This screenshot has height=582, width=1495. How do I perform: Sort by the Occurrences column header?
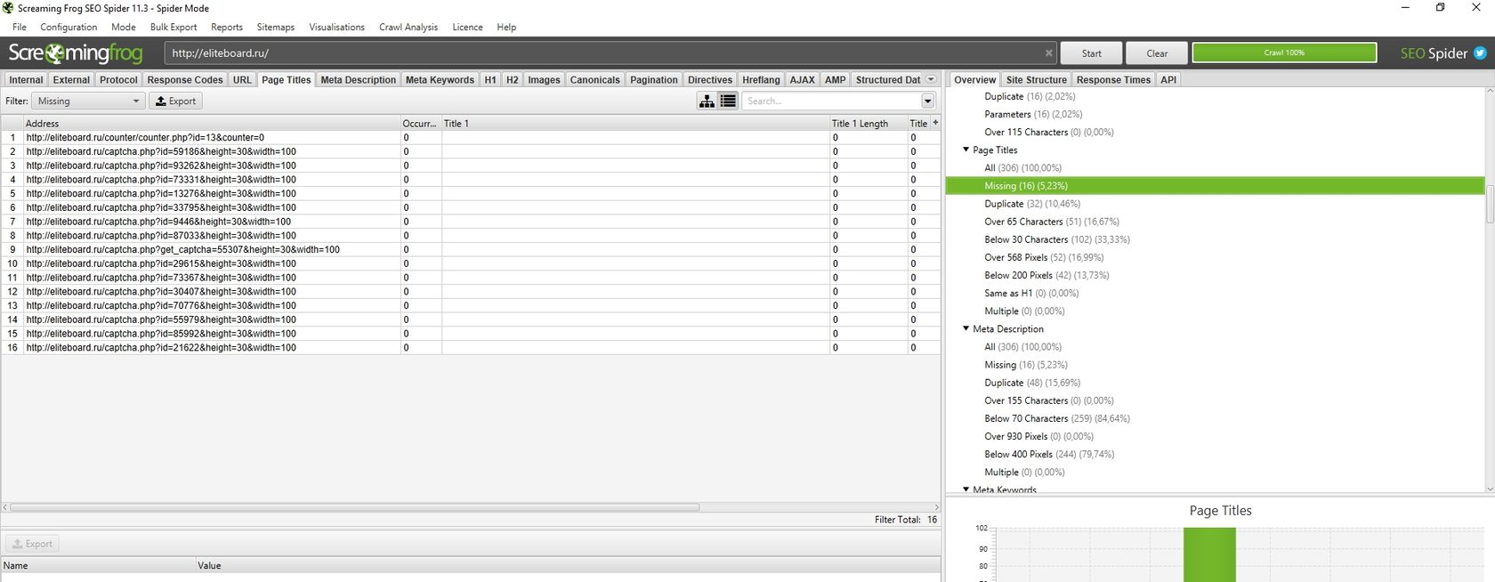(x=421, y=123)
